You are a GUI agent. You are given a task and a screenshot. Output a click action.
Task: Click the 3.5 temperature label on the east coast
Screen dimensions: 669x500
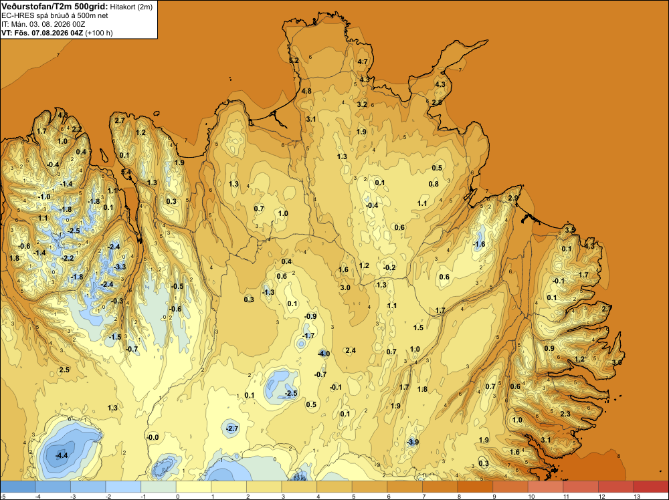570,230
